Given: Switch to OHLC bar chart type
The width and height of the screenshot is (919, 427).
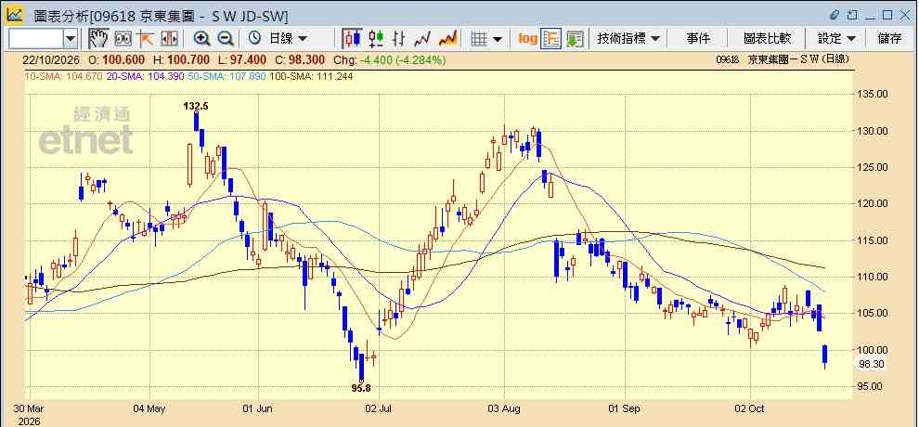Looking at the screenshot, I should [399, 39].
